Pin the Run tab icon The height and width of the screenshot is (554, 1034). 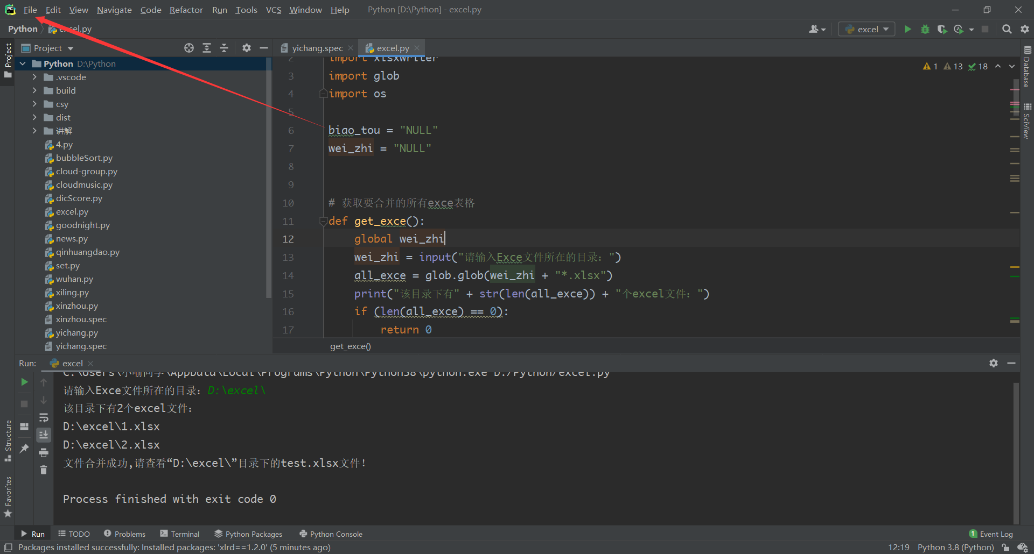click(24, 448)
